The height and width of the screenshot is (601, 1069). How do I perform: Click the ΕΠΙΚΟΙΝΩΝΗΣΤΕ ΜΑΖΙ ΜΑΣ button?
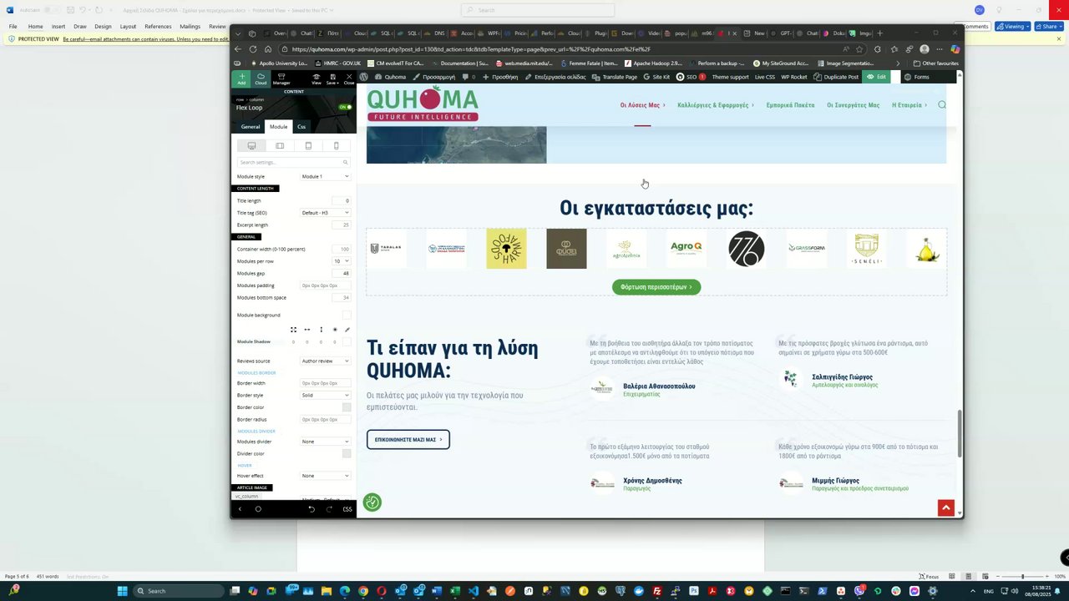pyautogui.click(x=408, y=440)
